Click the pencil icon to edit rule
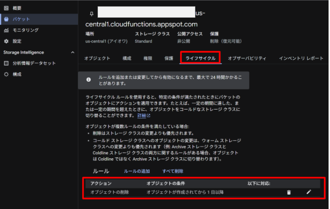Image resolution: width=330 pixels, height=209 pixels. (x=309, y=192)
